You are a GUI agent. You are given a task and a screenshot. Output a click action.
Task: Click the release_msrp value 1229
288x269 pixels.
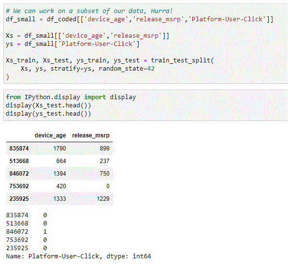[103, 199]
